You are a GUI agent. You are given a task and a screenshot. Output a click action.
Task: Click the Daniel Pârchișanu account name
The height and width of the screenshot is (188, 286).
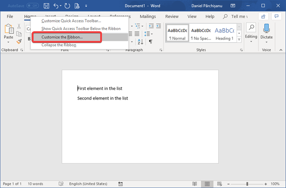(207, 6)
